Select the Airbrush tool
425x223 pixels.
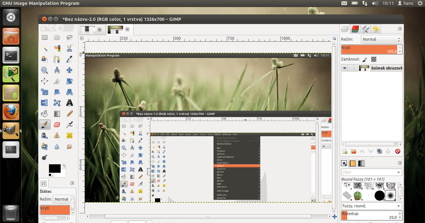(69, 125)
